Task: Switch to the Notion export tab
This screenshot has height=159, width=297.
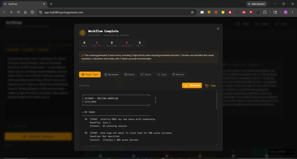Action: [178, 74]
